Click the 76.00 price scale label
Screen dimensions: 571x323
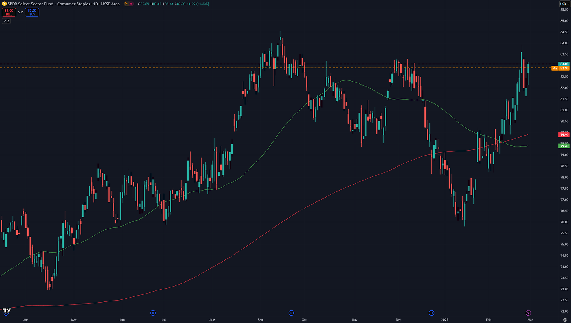564,222
